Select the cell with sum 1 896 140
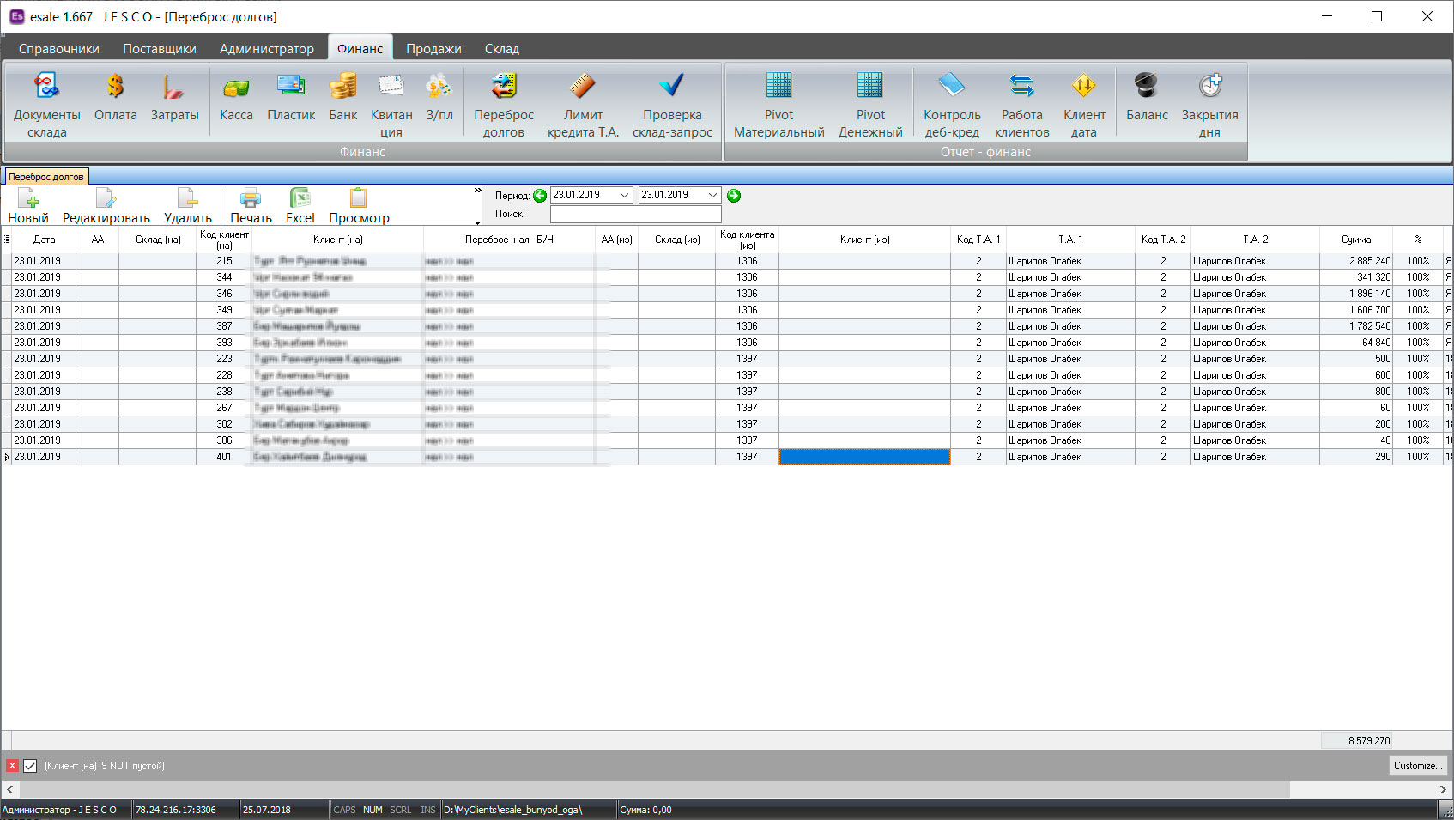This screenshot has height=820, width=1454. point(1356,294)
